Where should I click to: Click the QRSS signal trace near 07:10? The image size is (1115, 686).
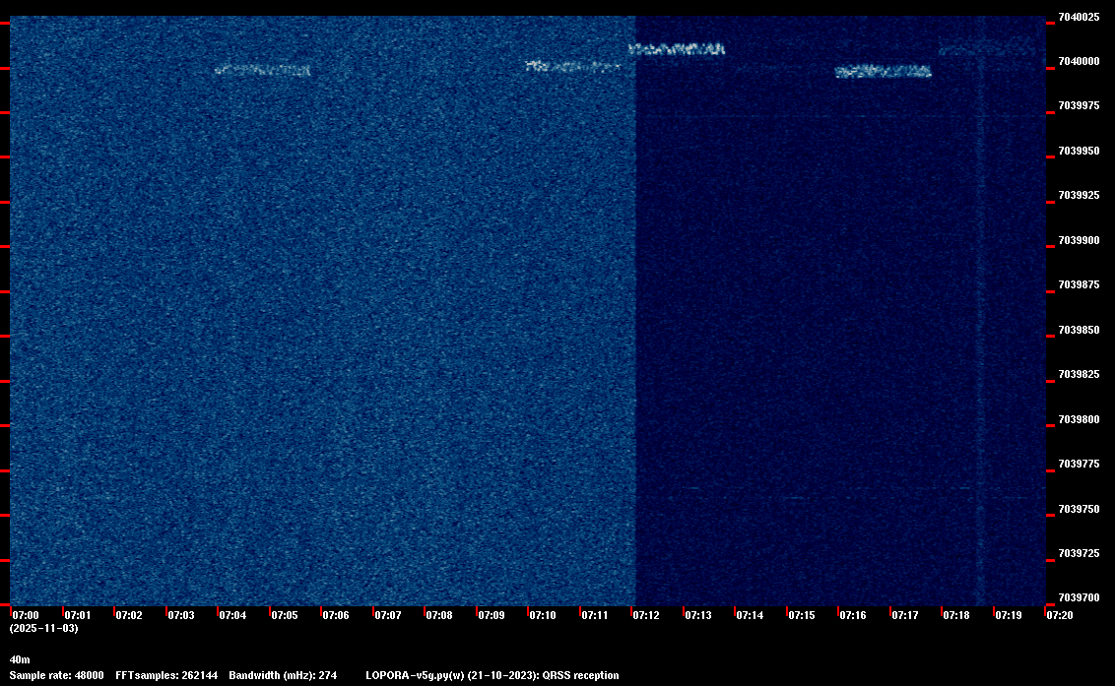(572, 66)
